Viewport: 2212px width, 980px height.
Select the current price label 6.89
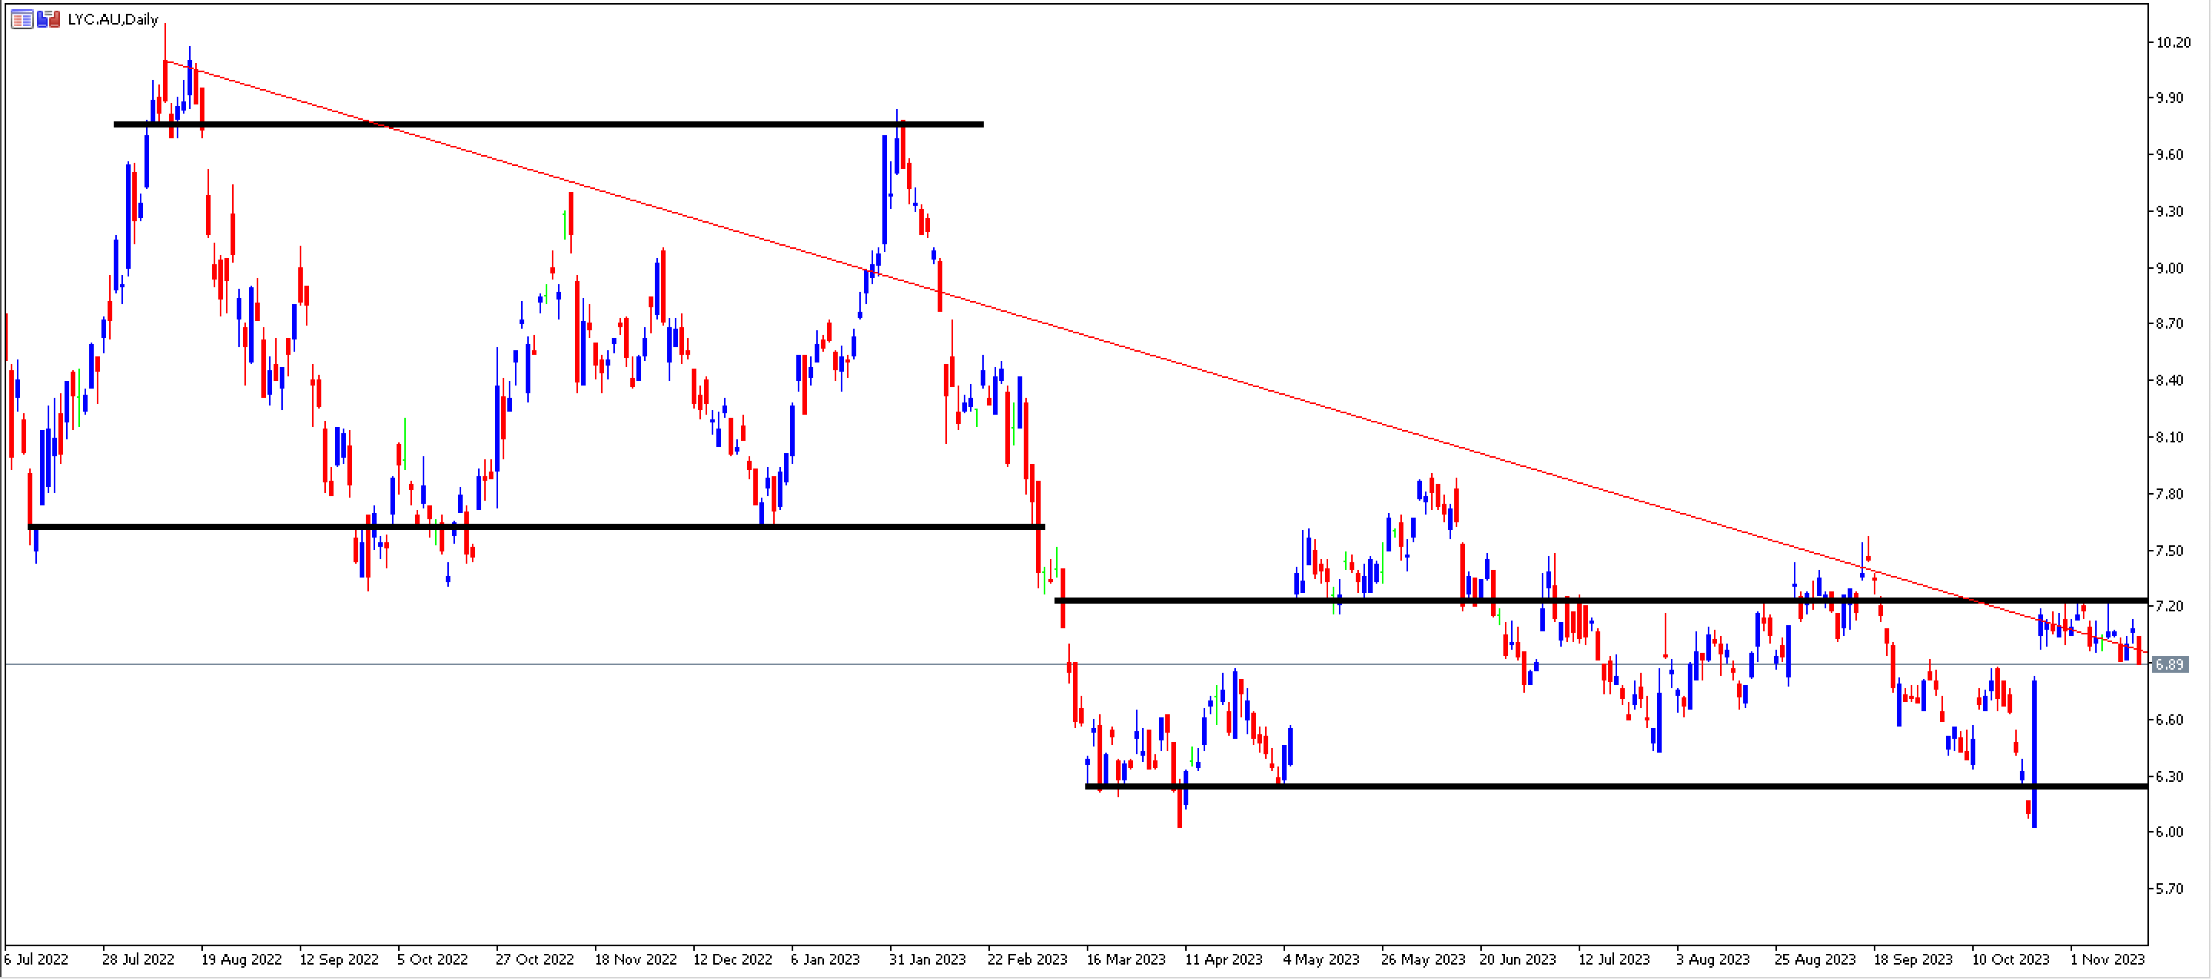pos(2169,665)
